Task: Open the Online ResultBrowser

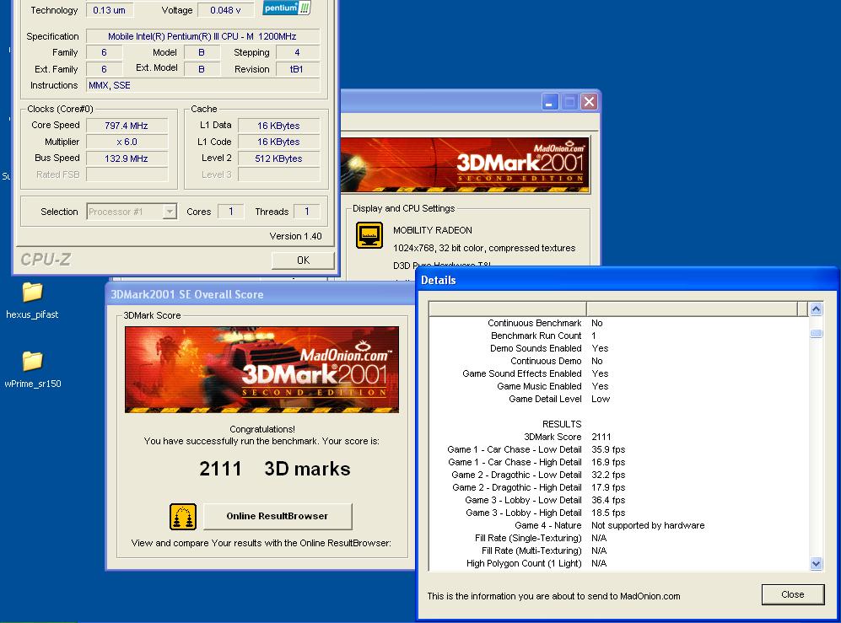Action: [278, 516]
